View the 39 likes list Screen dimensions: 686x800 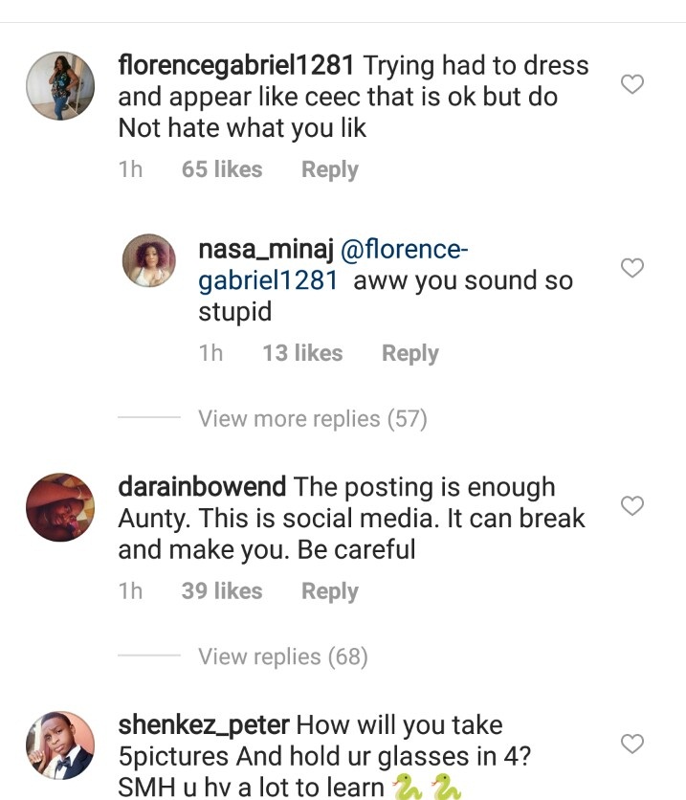pyautogui.click(x=221, y=591)
